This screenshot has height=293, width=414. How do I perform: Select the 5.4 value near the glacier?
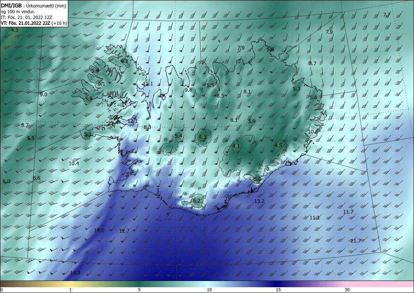178,136
